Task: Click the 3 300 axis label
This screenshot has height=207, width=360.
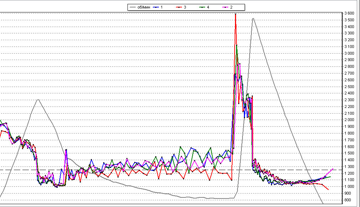Action: [x=349, y=33]
